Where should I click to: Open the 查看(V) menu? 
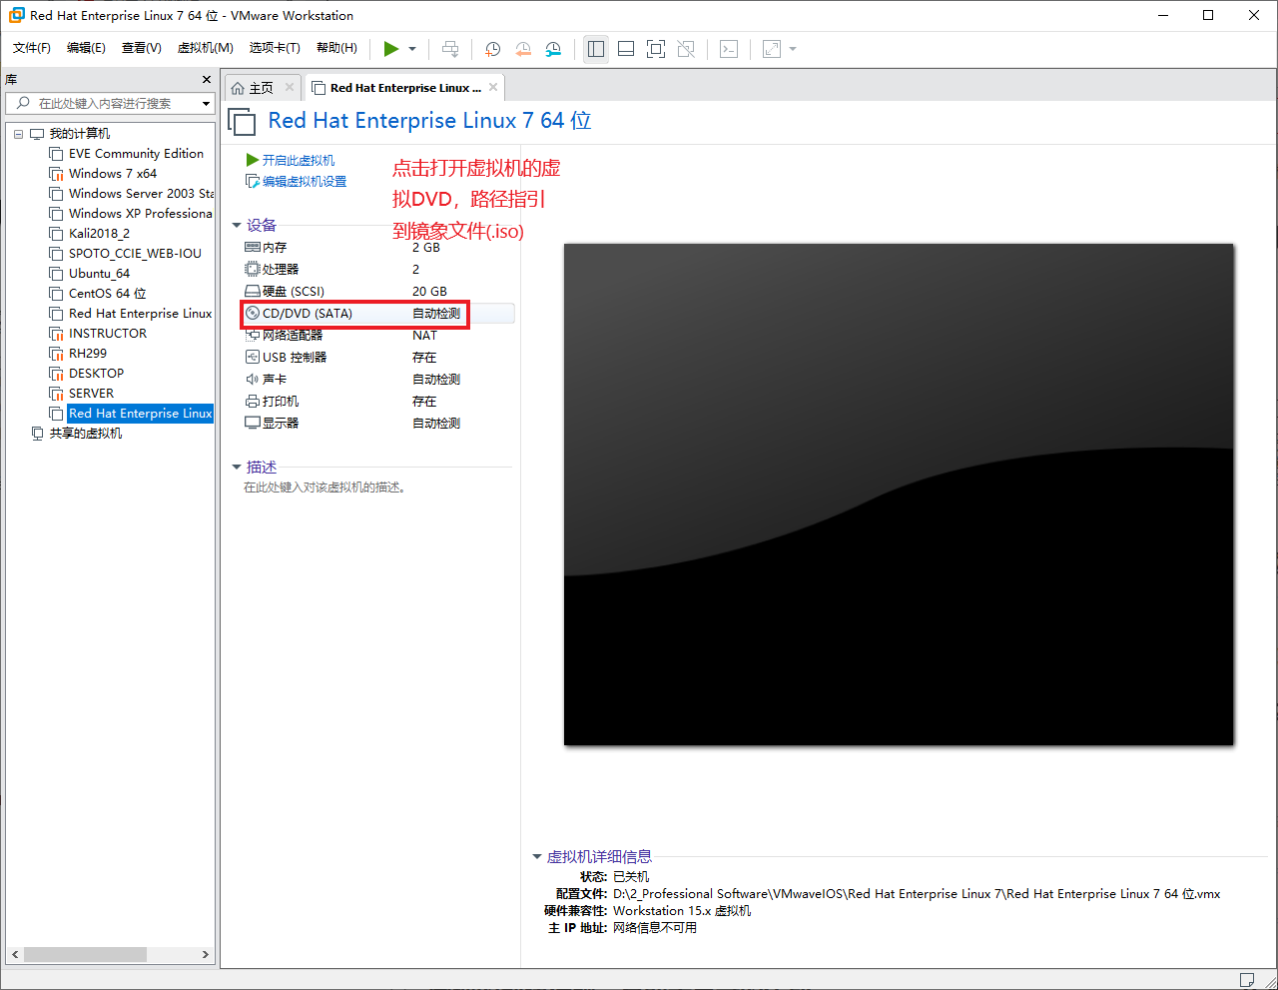(141, 48)
